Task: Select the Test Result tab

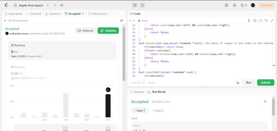Action: click(157, 92)
